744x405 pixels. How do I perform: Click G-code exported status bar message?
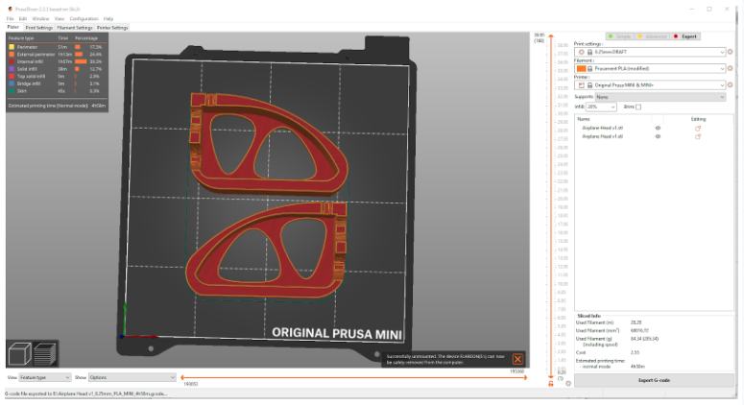pyautogui.click(x=85, y=393)
